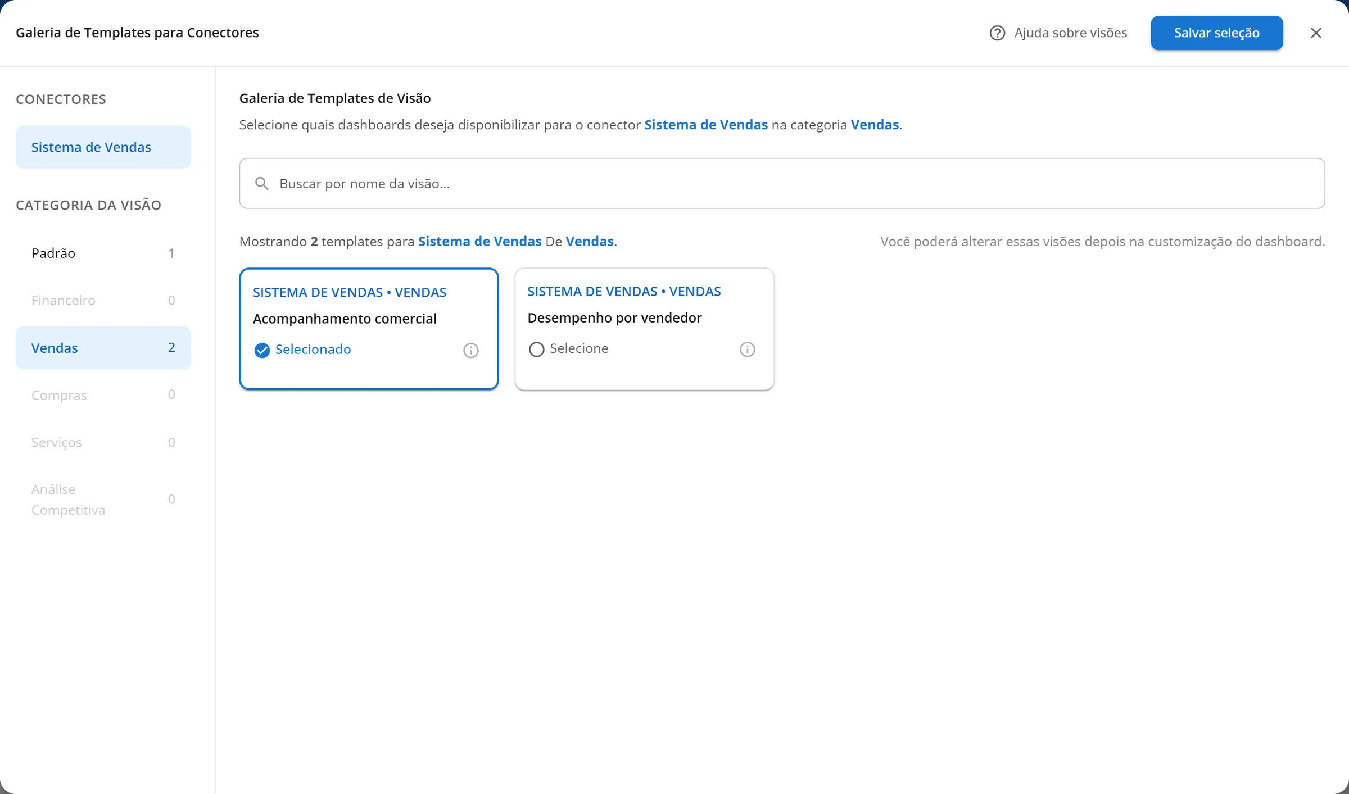Viewport: 1349px width, 794px height.
Task: Click the search magnifier icon
Action: pyautogui.click(x=261, y=183)
